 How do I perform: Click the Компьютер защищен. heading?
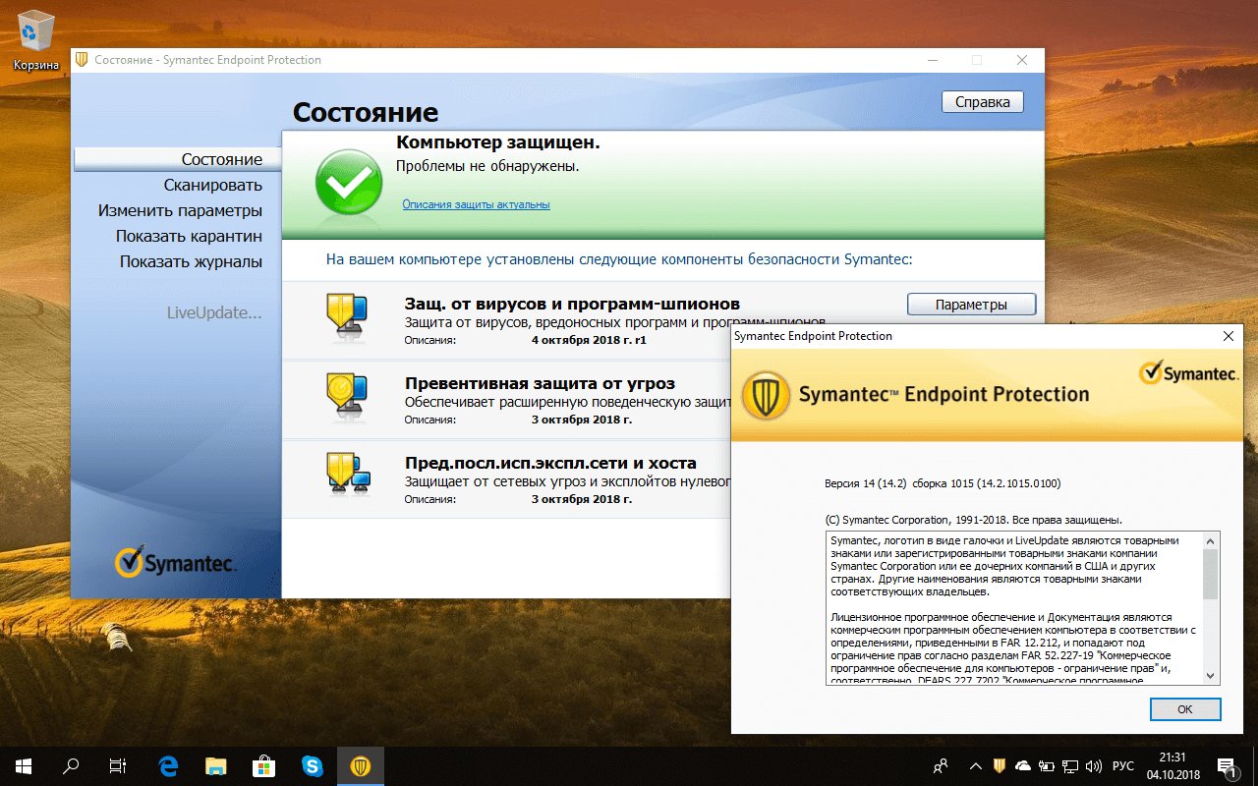497,142
